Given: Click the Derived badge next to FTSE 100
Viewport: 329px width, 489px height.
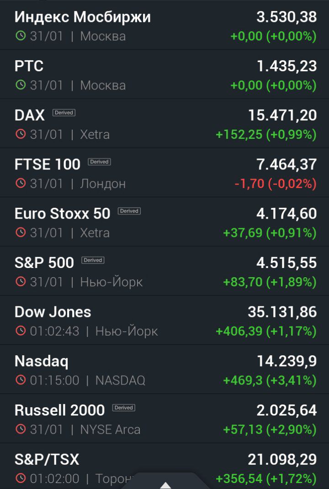Looking at the screenshot, I should click(x=99, y=162).
